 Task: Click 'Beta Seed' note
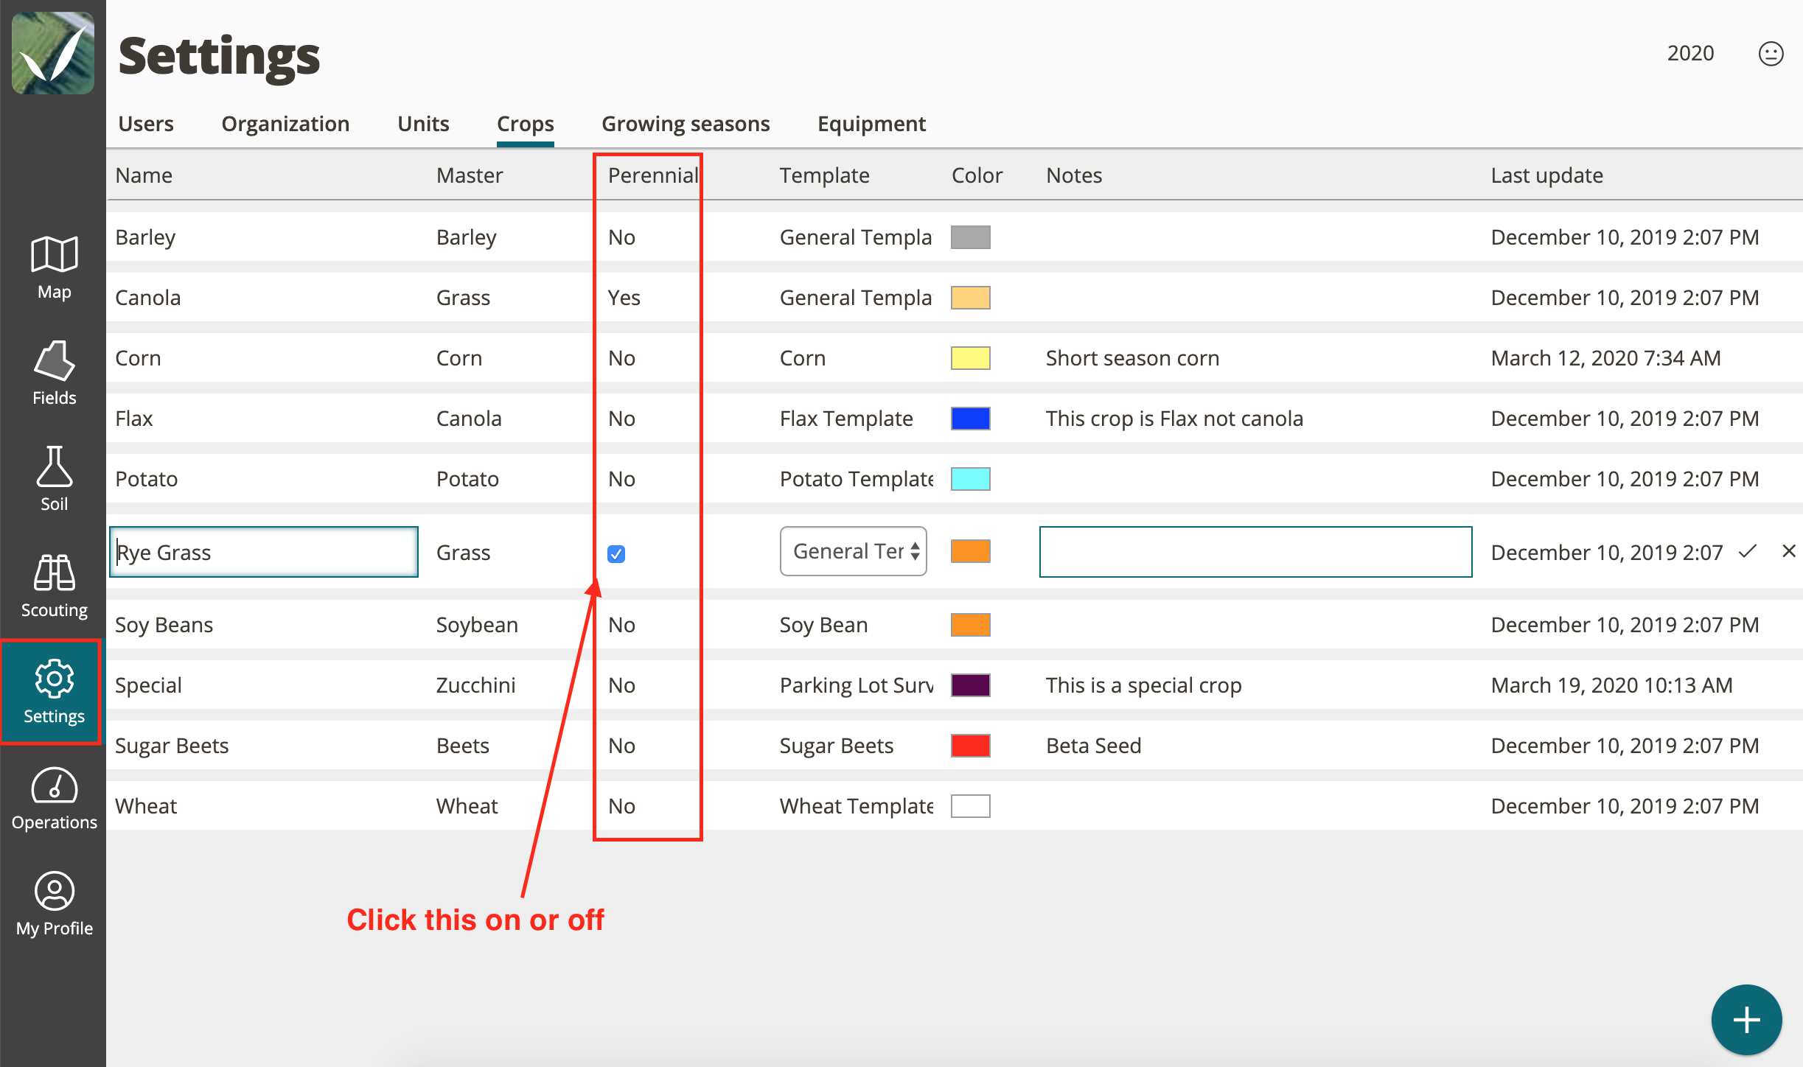pos(1093,746)
